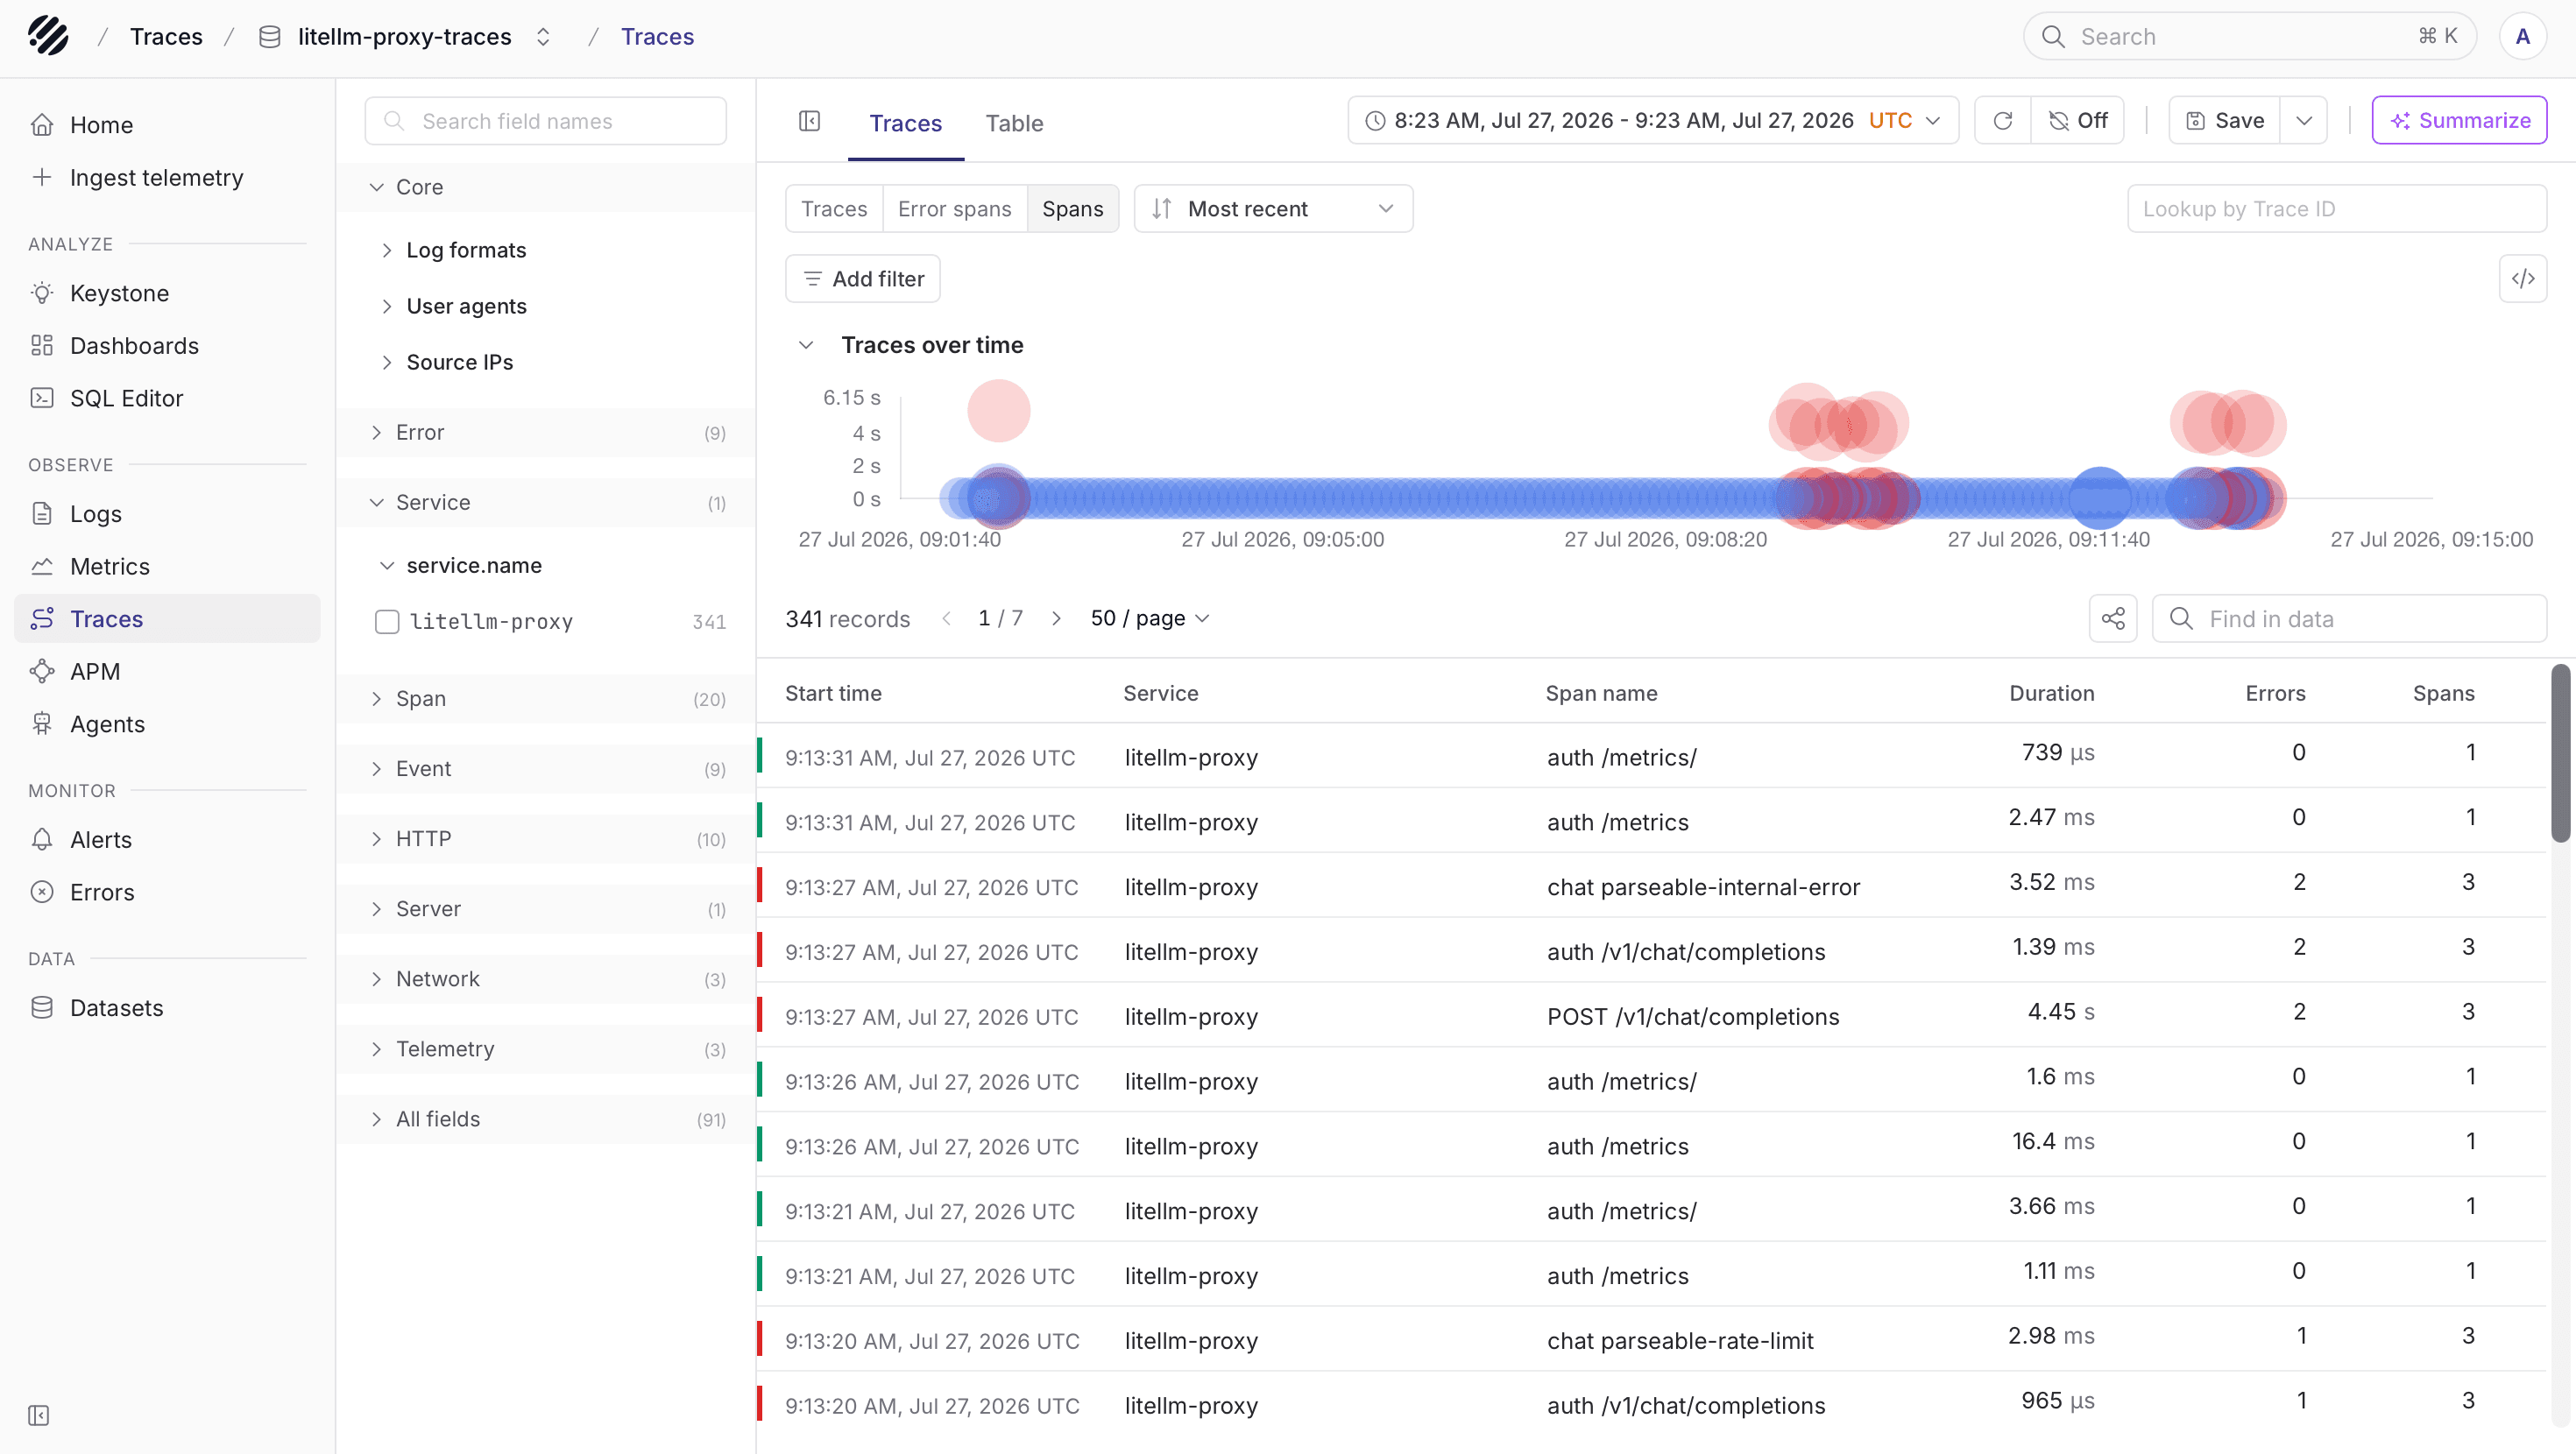
Task: Change the 50 / page size
Action: pyautogui.click(x=1150, y=618)
